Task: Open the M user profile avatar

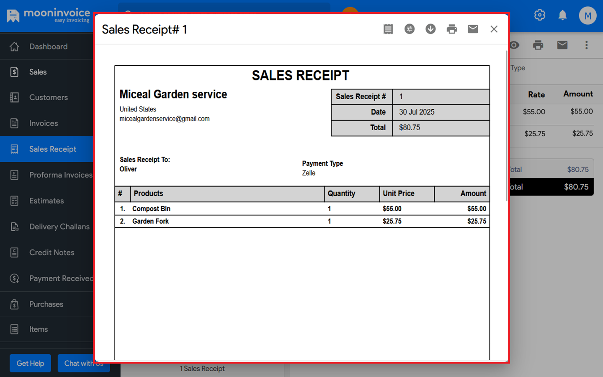Action: pos(587,16)
